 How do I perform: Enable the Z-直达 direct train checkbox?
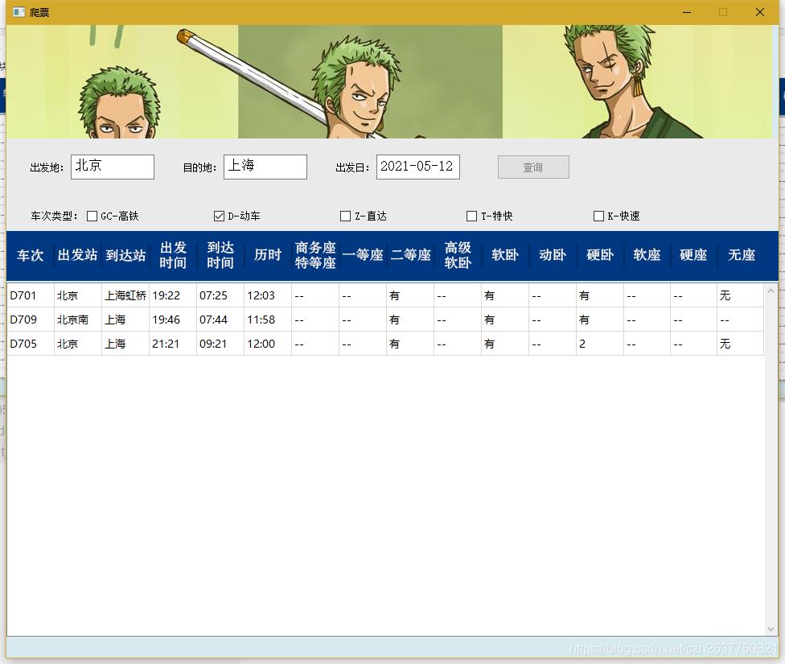[x=345, y=216]
